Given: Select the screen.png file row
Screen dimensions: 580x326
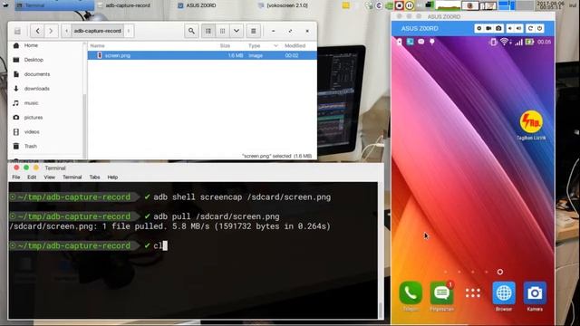Looking at the screenshot, I should tap(202, 55).
